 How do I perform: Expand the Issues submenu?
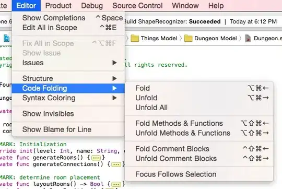[x=68, y=63]
